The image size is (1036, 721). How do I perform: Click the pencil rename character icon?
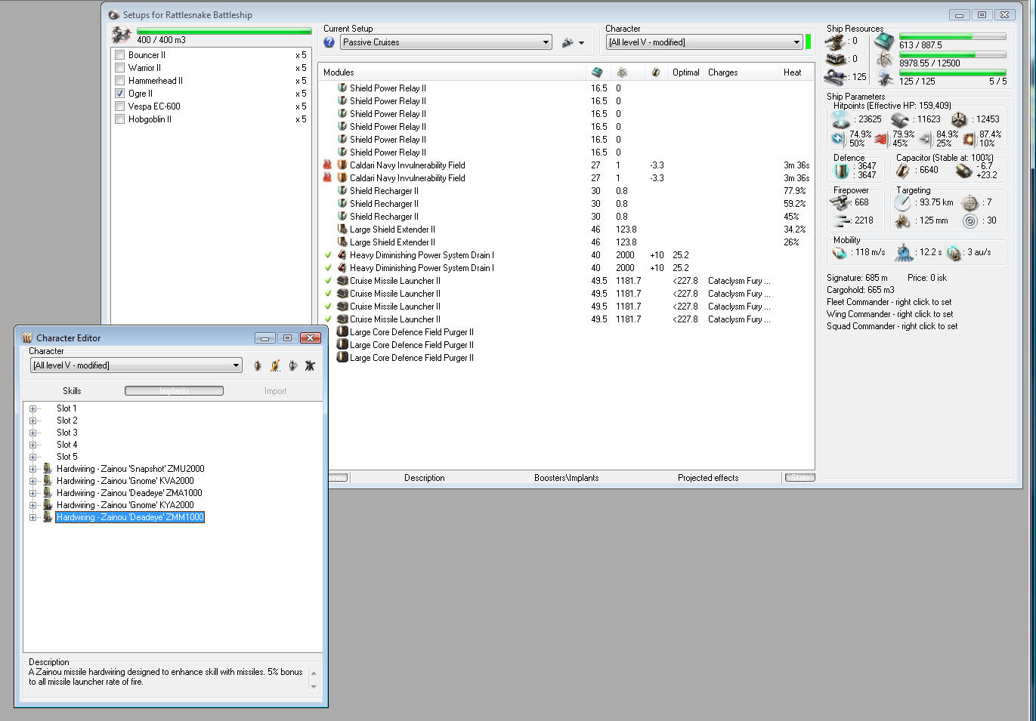275,365
